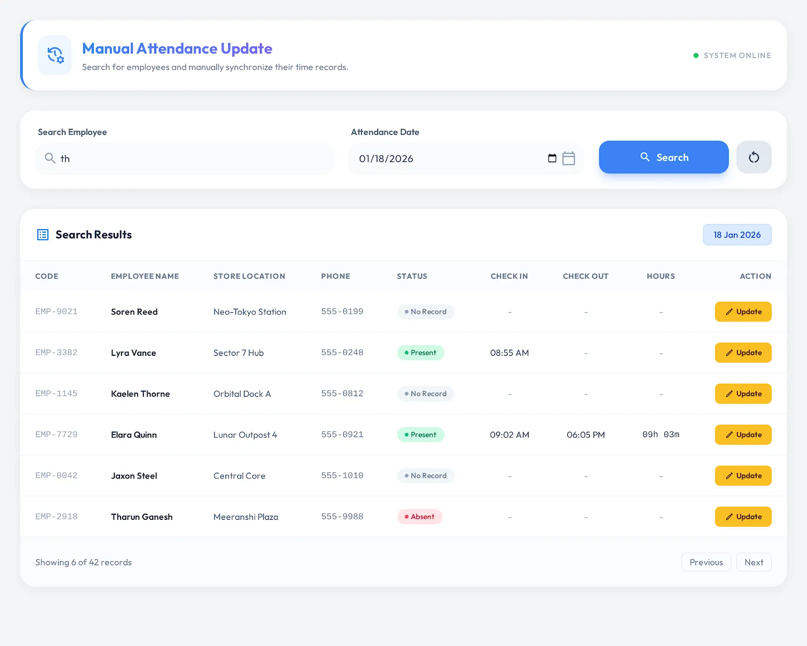Click the magnifier icon in Search Employee field
The width and height of the screenshot is (807, 646).
pos(50,158)
